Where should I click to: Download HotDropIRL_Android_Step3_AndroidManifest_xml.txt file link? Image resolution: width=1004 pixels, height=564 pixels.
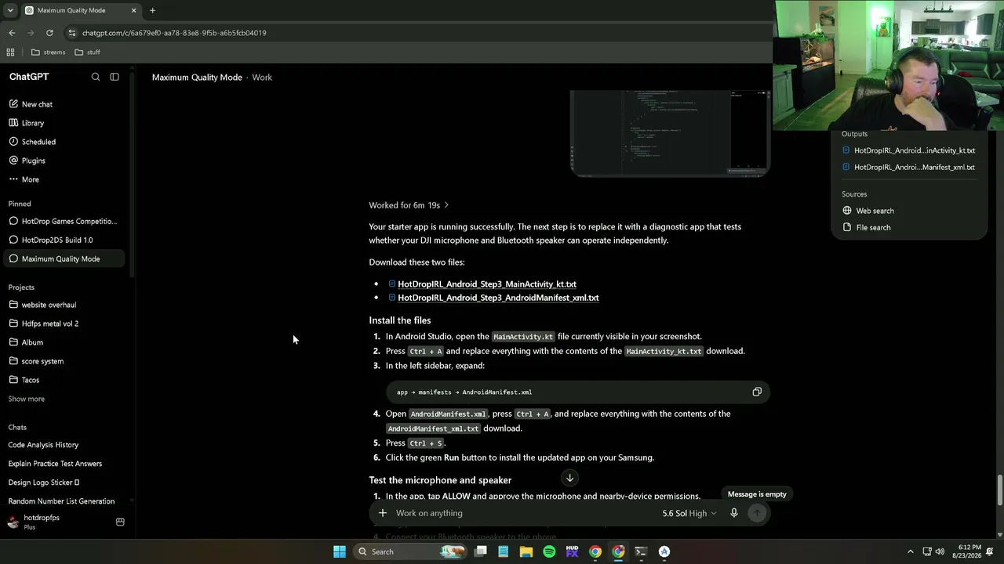click(x=498, y=298)
